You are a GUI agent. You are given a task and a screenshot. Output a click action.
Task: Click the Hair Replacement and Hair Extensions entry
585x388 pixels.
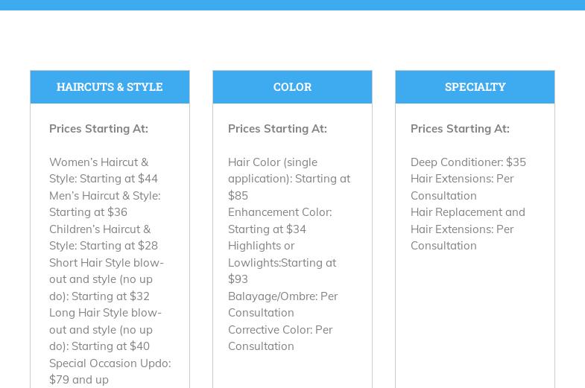click(x=467, y=229)
